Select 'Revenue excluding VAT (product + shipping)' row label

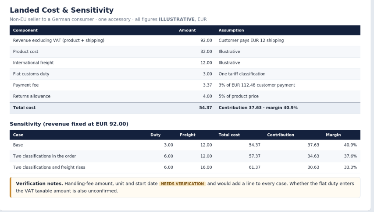59,40
